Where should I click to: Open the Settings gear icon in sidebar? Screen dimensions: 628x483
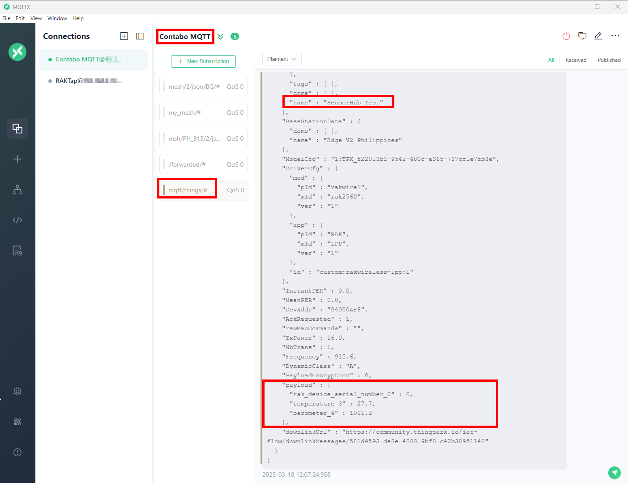pyautogui.click(x=17, y=391)
